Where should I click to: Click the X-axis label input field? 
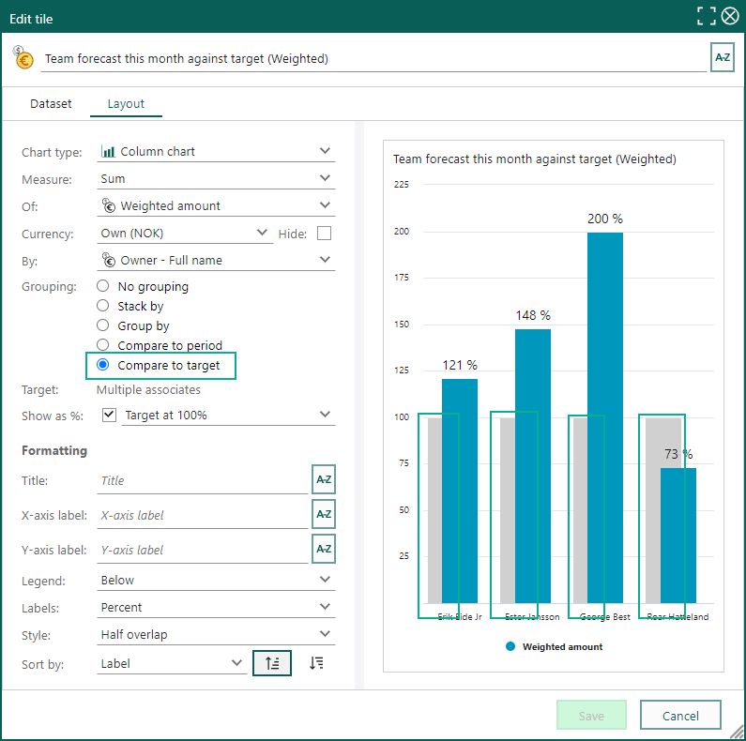click(203, 515)
